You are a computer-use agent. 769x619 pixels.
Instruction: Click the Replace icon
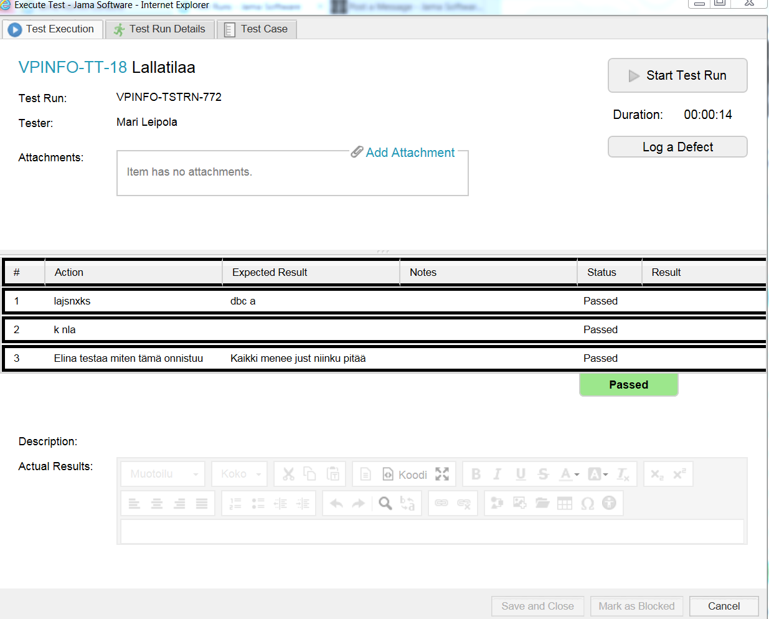407,503
